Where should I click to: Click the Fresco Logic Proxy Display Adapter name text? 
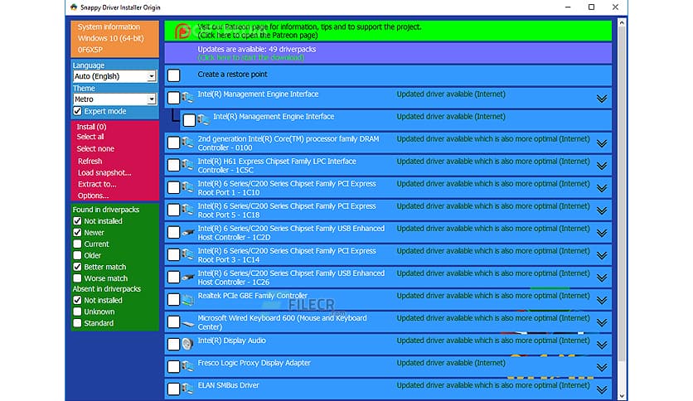point(254,363)
